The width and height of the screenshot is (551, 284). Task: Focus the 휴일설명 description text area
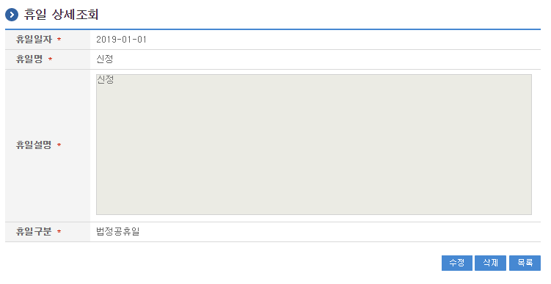(314, 145)
